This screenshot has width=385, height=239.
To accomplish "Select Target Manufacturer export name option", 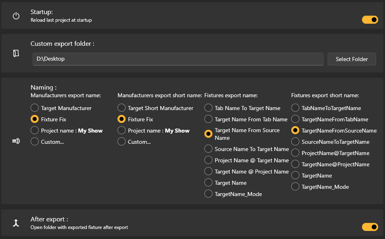I will (35, 108).
